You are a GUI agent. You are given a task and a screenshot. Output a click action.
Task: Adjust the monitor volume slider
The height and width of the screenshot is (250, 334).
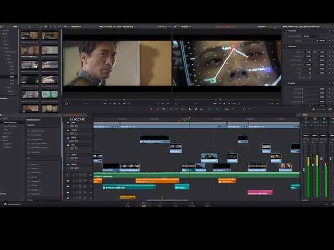click(x=321, y=109)
